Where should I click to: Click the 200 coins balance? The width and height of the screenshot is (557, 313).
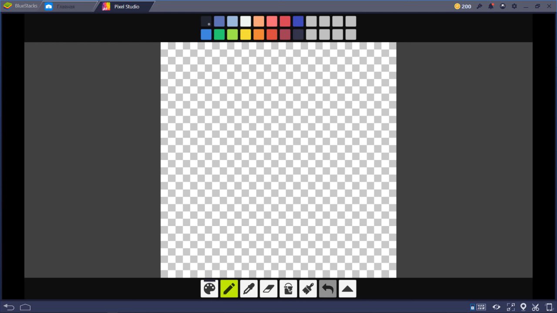click(x=463, y=6)
